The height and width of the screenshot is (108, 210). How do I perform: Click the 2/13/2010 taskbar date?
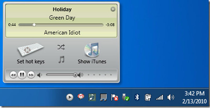coord(195,101)
